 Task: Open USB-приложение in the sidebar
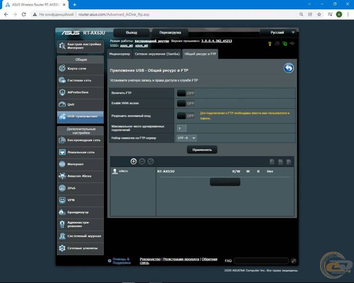pyautogui.click(x=80, y=117)
